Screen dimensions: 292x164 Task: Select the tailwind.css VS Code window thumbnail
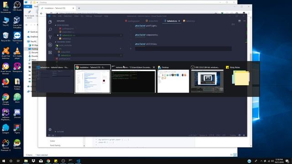[55, 81]
